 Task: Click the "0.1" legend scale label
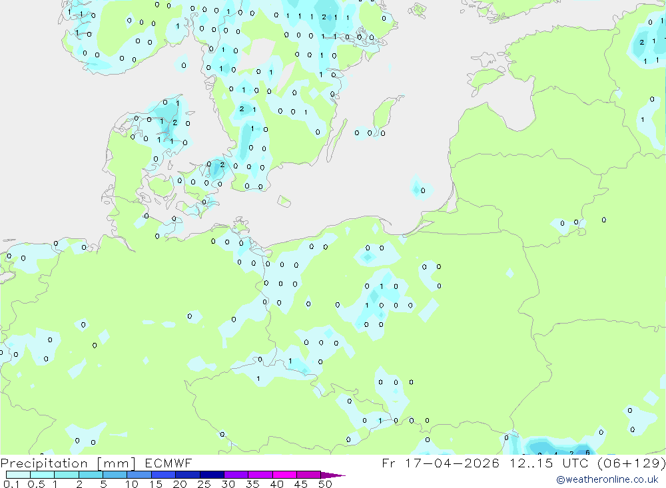[x=11, y=484]
